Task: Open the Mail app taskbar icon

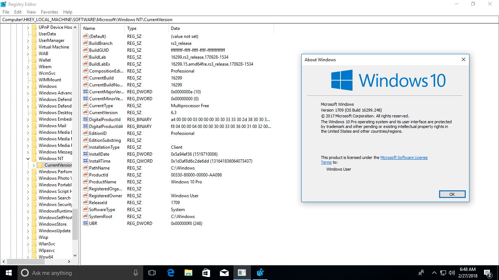Action: click(224, 273)
